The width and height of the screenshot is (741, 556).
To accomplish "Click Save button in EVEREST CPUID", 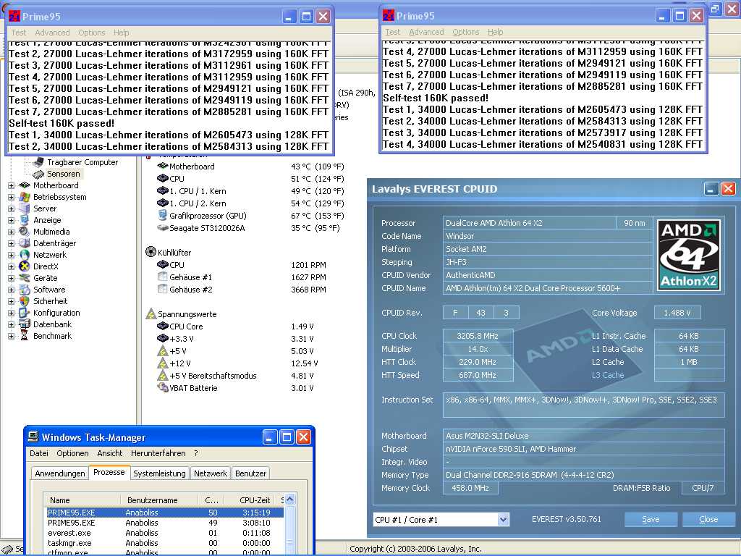I will [651, 519].
